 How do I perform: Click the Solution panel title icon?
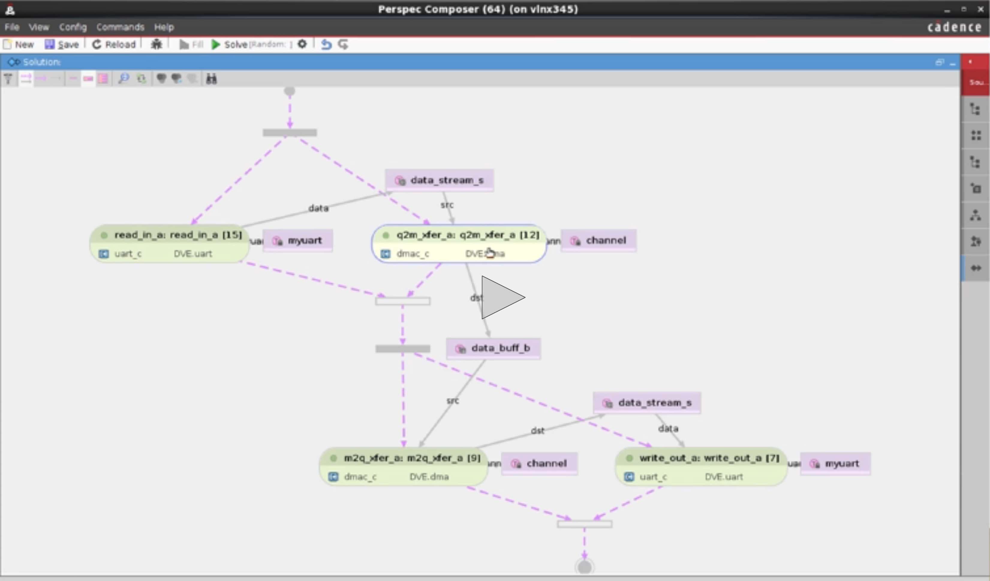click(14, 62)
